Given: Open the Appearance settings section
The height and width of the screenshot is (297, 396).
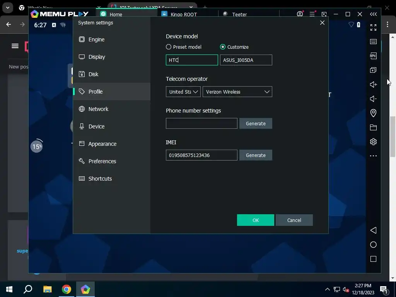Looking at the screenshot, I should coord(112,144).
